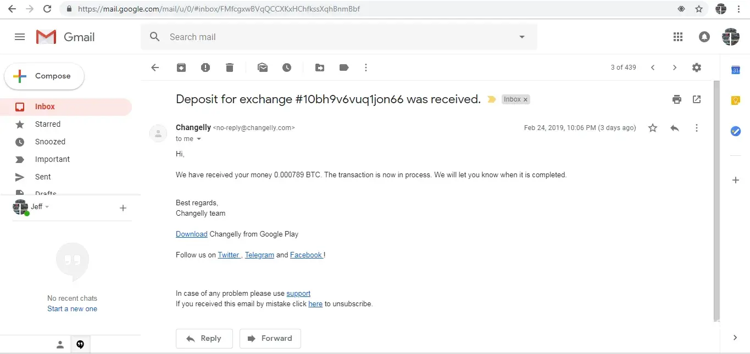Star the Changelly message
Image resolution: width=750 pixels, height=354 pixels.
pos(653,128)
